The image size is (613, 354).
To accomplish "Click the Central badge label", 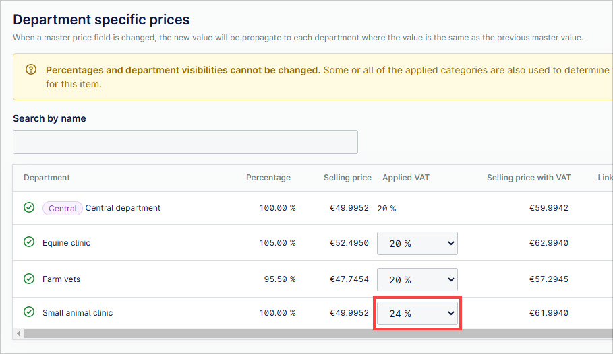I will point(63,209).
